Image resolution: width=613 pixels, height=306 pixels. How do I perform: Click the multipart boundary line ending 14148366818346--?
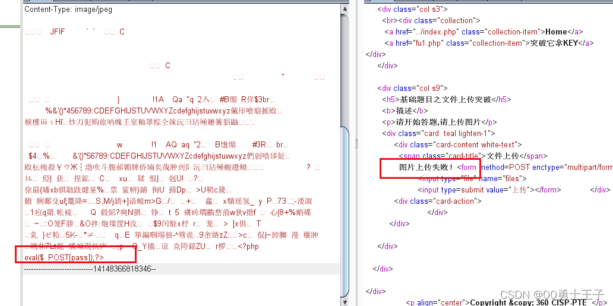pos(90,269)
